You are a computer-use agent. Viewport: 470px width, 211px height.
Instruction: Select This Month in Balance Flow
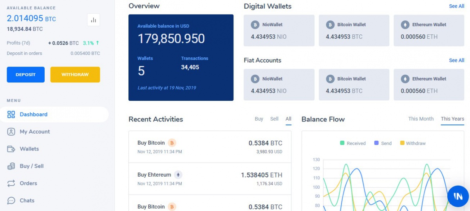tap(421, 119)
